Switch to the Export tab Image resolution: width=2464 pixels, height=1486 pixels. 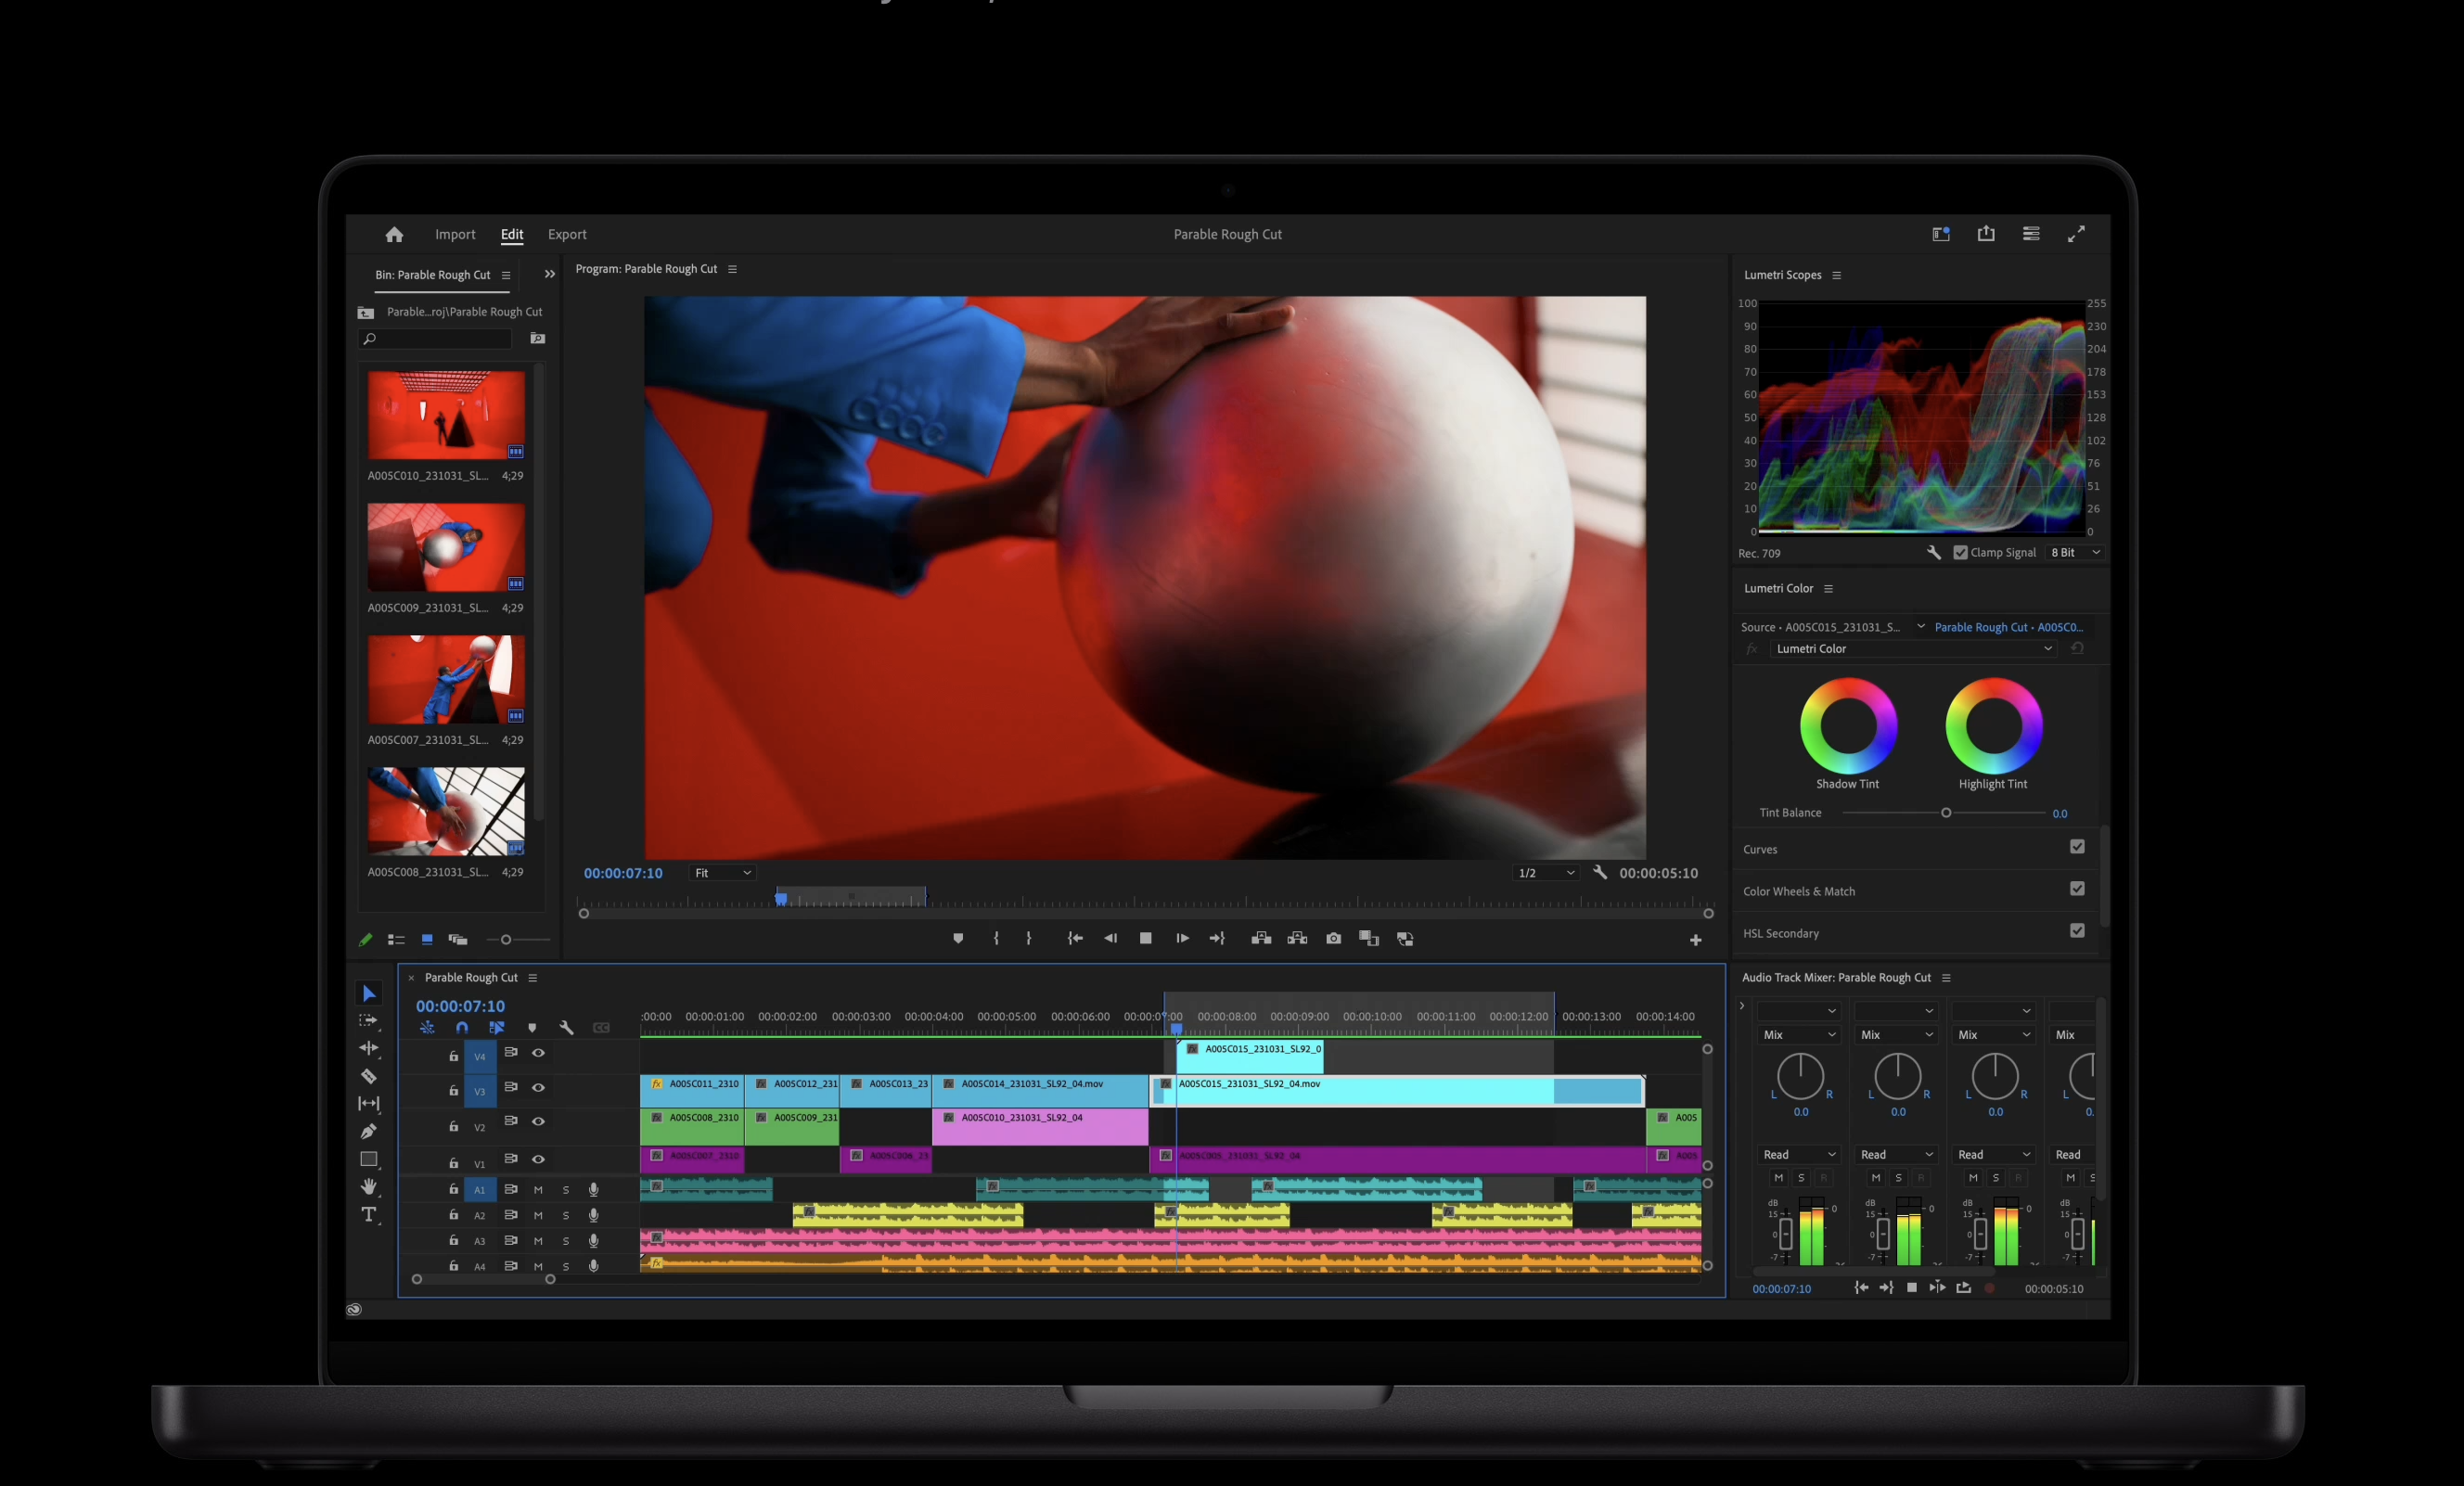tap(567, 234)
